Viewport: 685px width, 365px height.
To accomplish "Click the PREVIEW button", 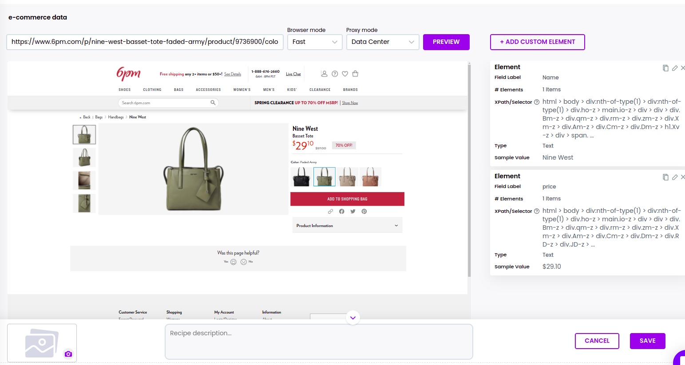I will (446, 42).
